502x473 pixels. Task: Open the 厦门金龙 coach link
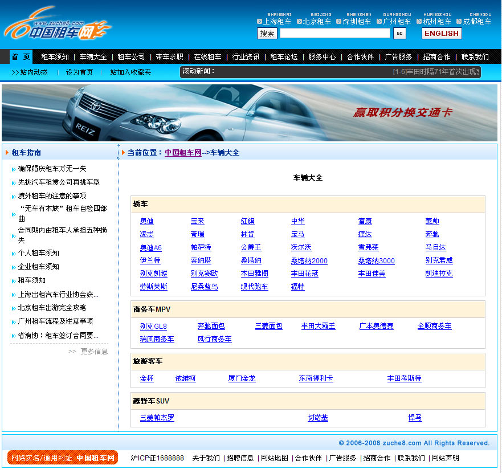pyautogui.click(x=242, y=378)
